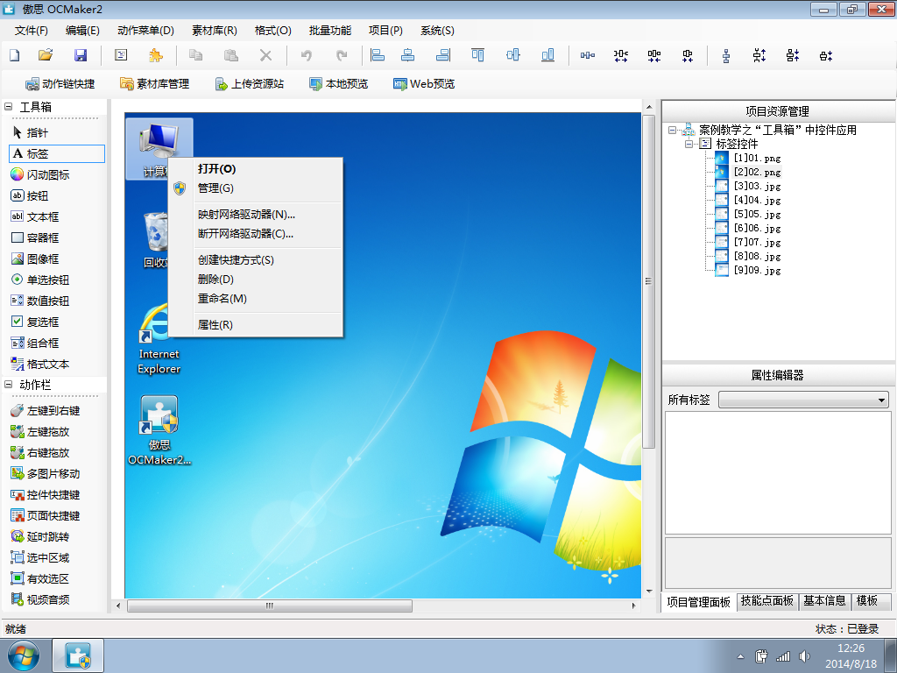Select the 图像框 image tool
The width and height of the screenshot is (897, 673).
click(x=35, y=259)
